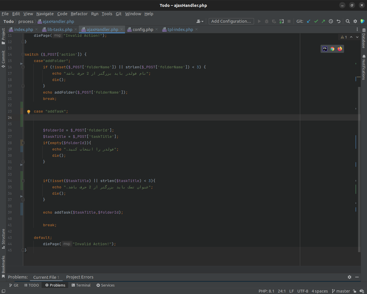The height and width of the screenshot is (294, 367).
Task: Go to next highlighted error arrow
Action: (x=357, y=37)
